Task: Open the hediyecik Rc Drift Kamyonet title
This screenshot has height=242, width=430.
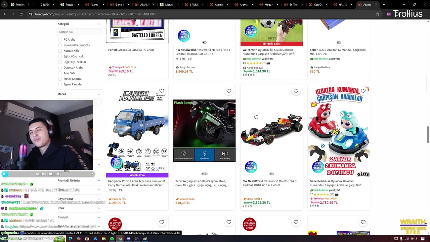Action: [x=137, y=183]
